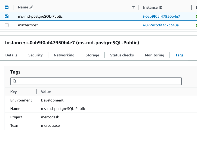Open the Name column sort dropdown triangle

pos(134,8)
